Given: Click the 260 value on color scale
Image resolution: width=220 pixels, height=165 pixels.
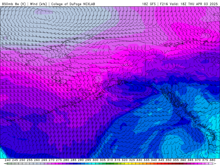Looking at the screenshot, I should tap(37, 160).
